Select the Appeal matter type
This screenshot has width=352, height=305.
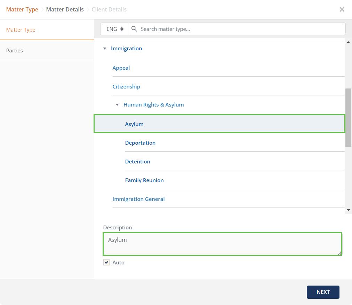click(121, 68)
